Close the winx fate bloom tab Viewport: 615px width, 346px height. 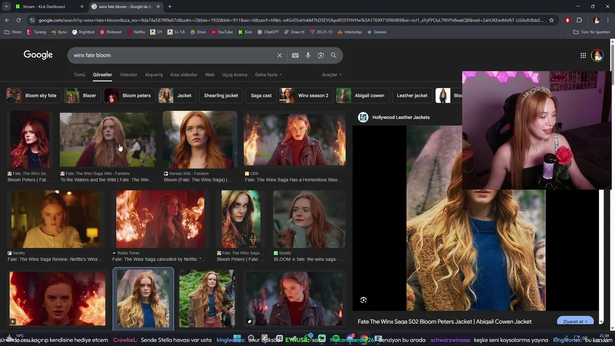tap(158, 7)
